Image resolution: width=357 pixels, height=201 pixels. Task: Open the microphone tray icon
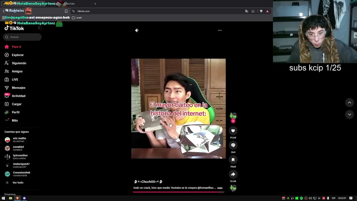(x=328, y=198)
